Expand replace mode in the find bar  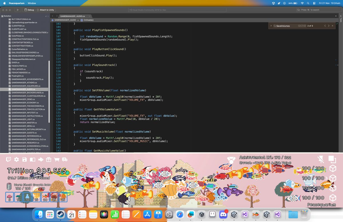point(271,26)
